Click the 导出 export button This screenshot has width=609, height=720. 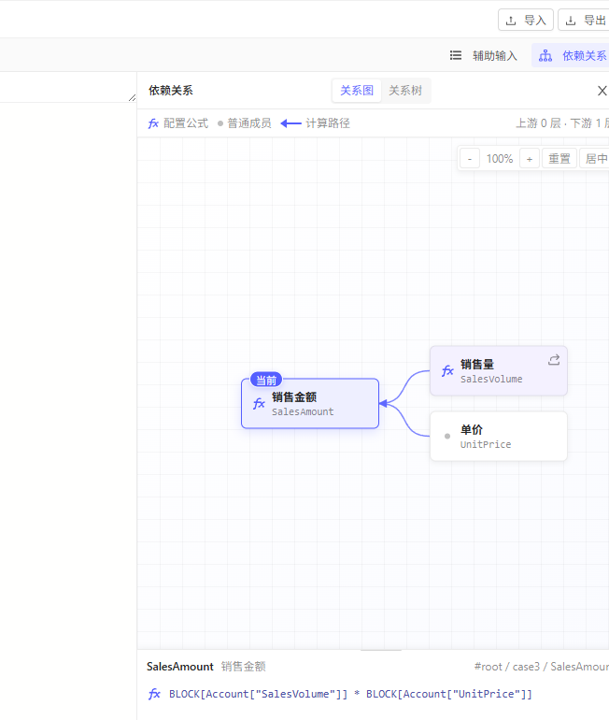(584, 21)
